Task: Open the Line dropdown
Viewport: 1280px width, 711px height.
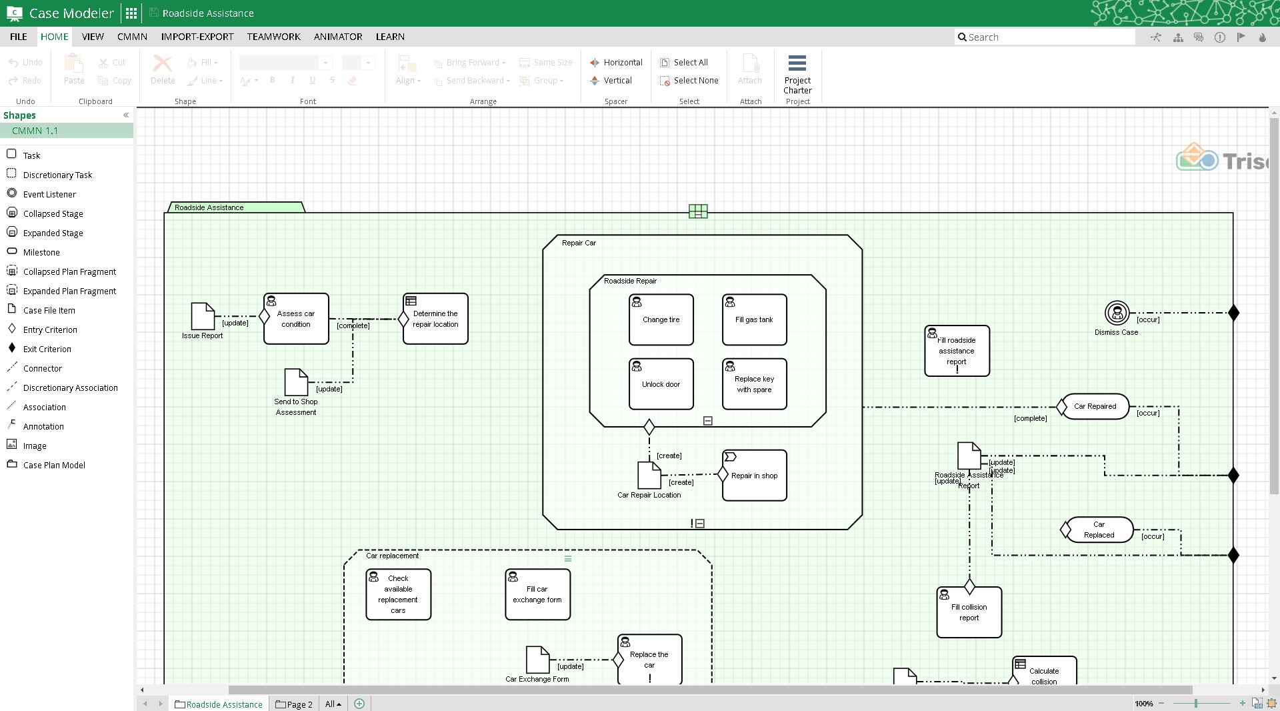Action: tap(204, 80)
